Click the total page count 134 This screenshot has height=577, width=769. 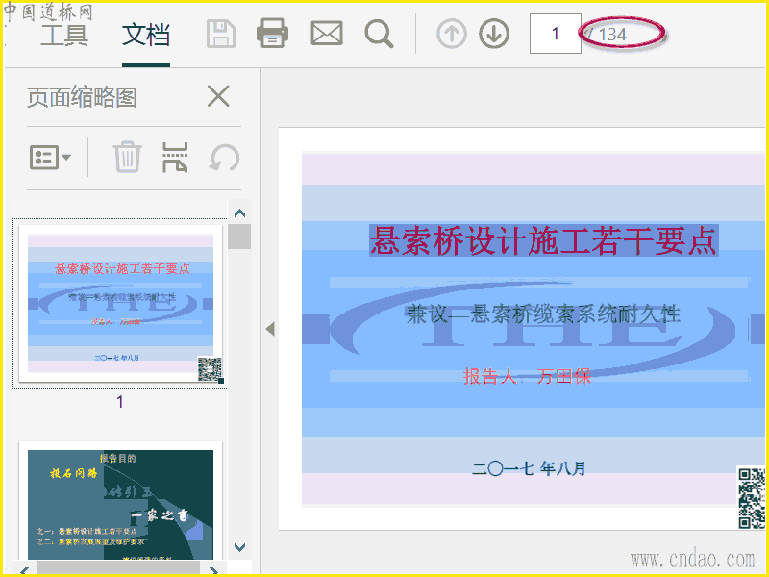612,35
